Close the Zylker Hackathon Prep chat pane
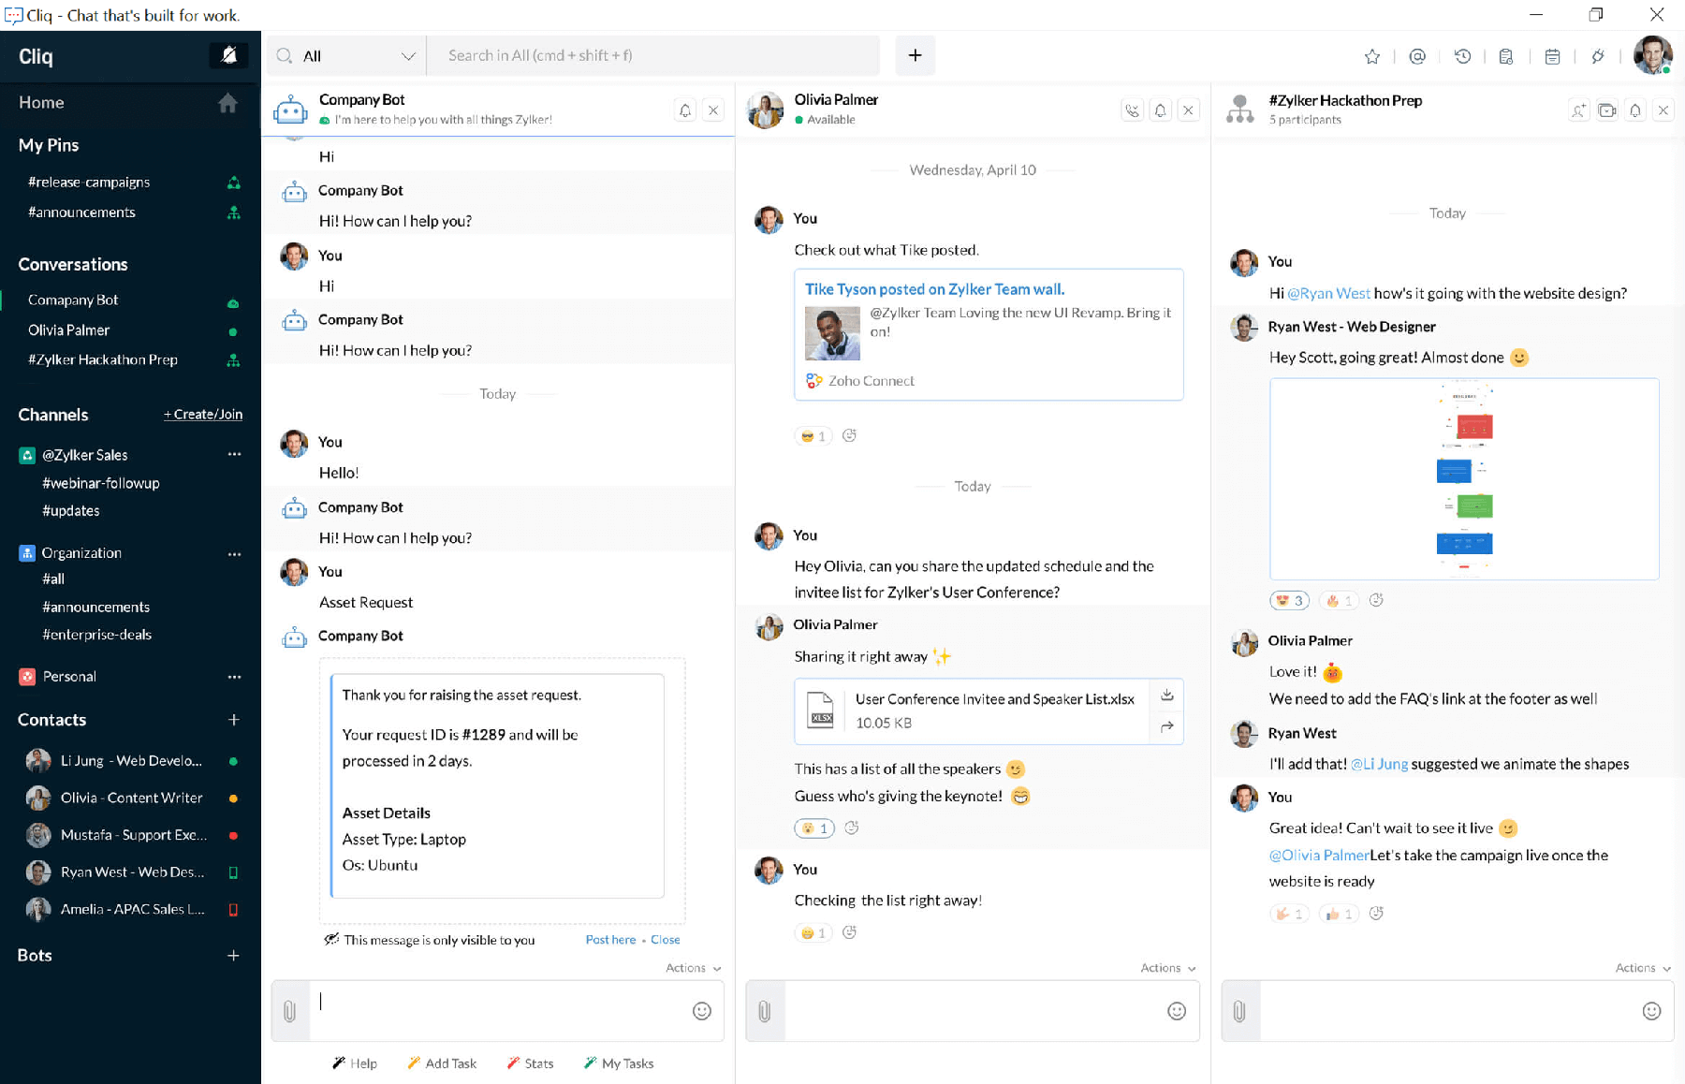 (1663, 110)
